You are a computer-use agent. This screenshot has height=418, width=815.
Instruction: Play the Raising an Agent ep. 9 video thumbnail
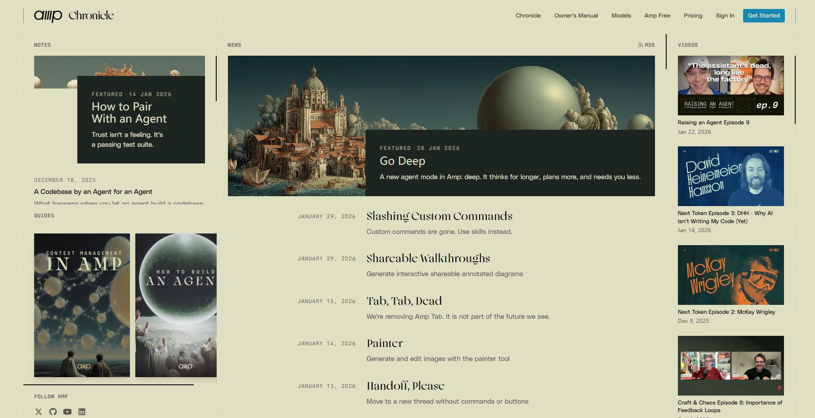[731, 85]
